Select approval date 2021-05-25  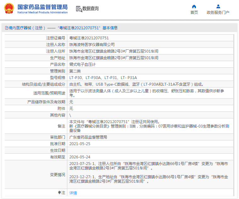click(x=80, y=144)
